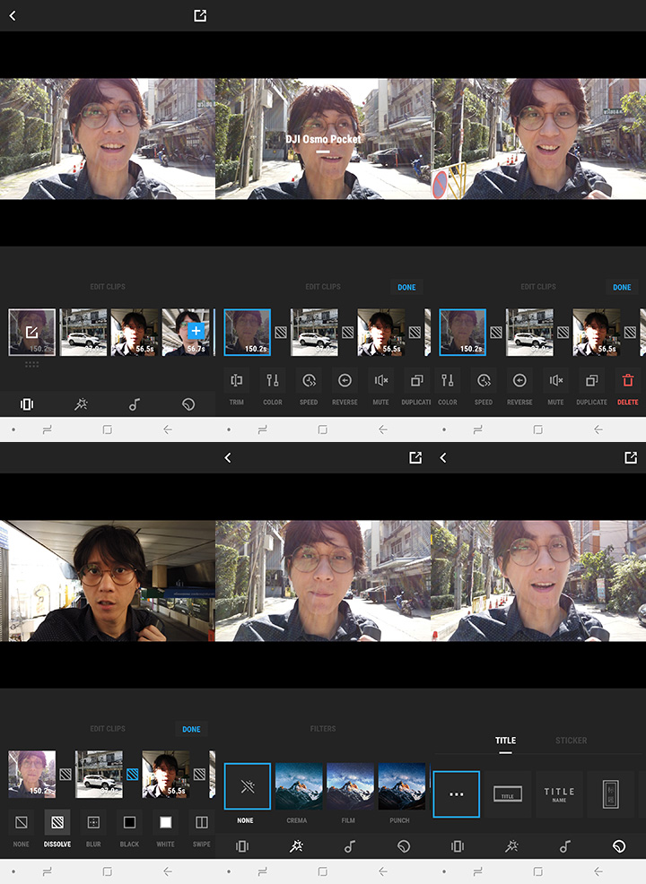Switch to the Sticker tab
The image size is (646, 884).
coord(571,741)
